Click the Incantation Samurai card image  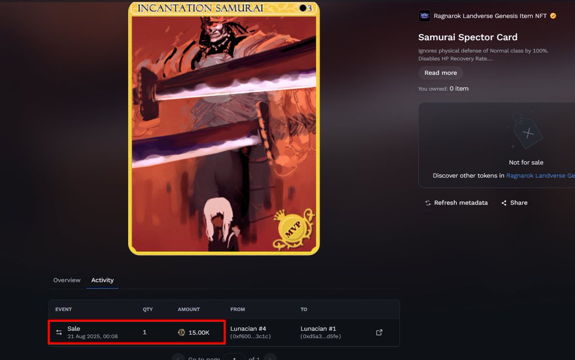click(x=224, y=128)
